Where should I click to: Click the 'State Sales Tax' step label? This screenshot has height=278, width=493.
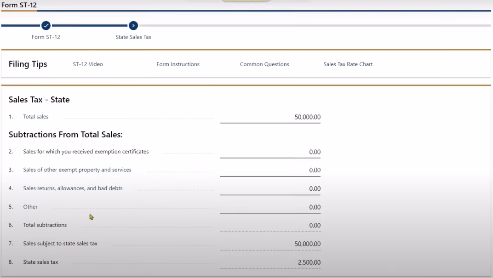click(133, 37)
